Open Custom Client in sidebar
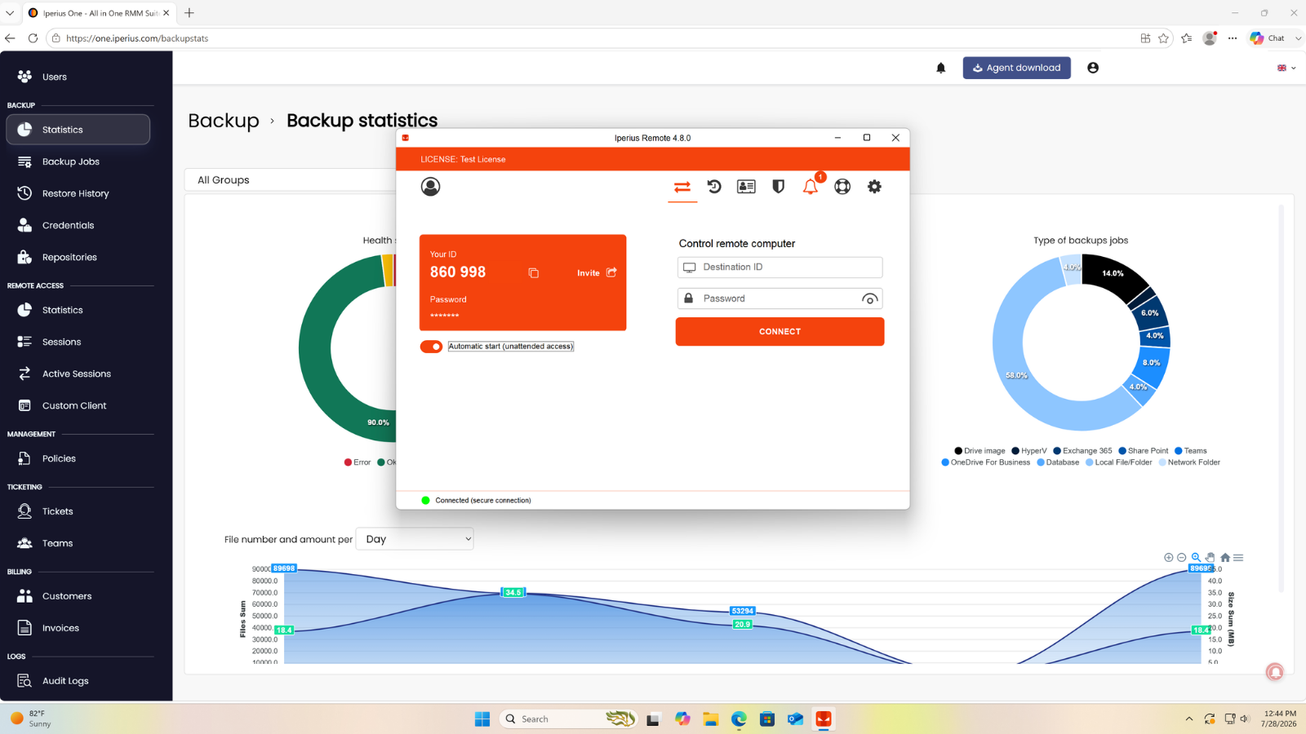This screenshot has width=1306, height=734. (78, 405)
